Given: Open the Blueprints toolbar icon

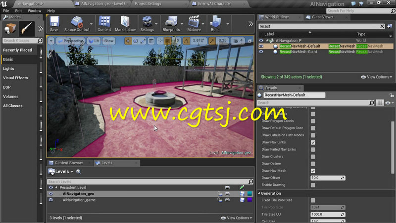Looking at the screenshot, I should coord(171,24).
